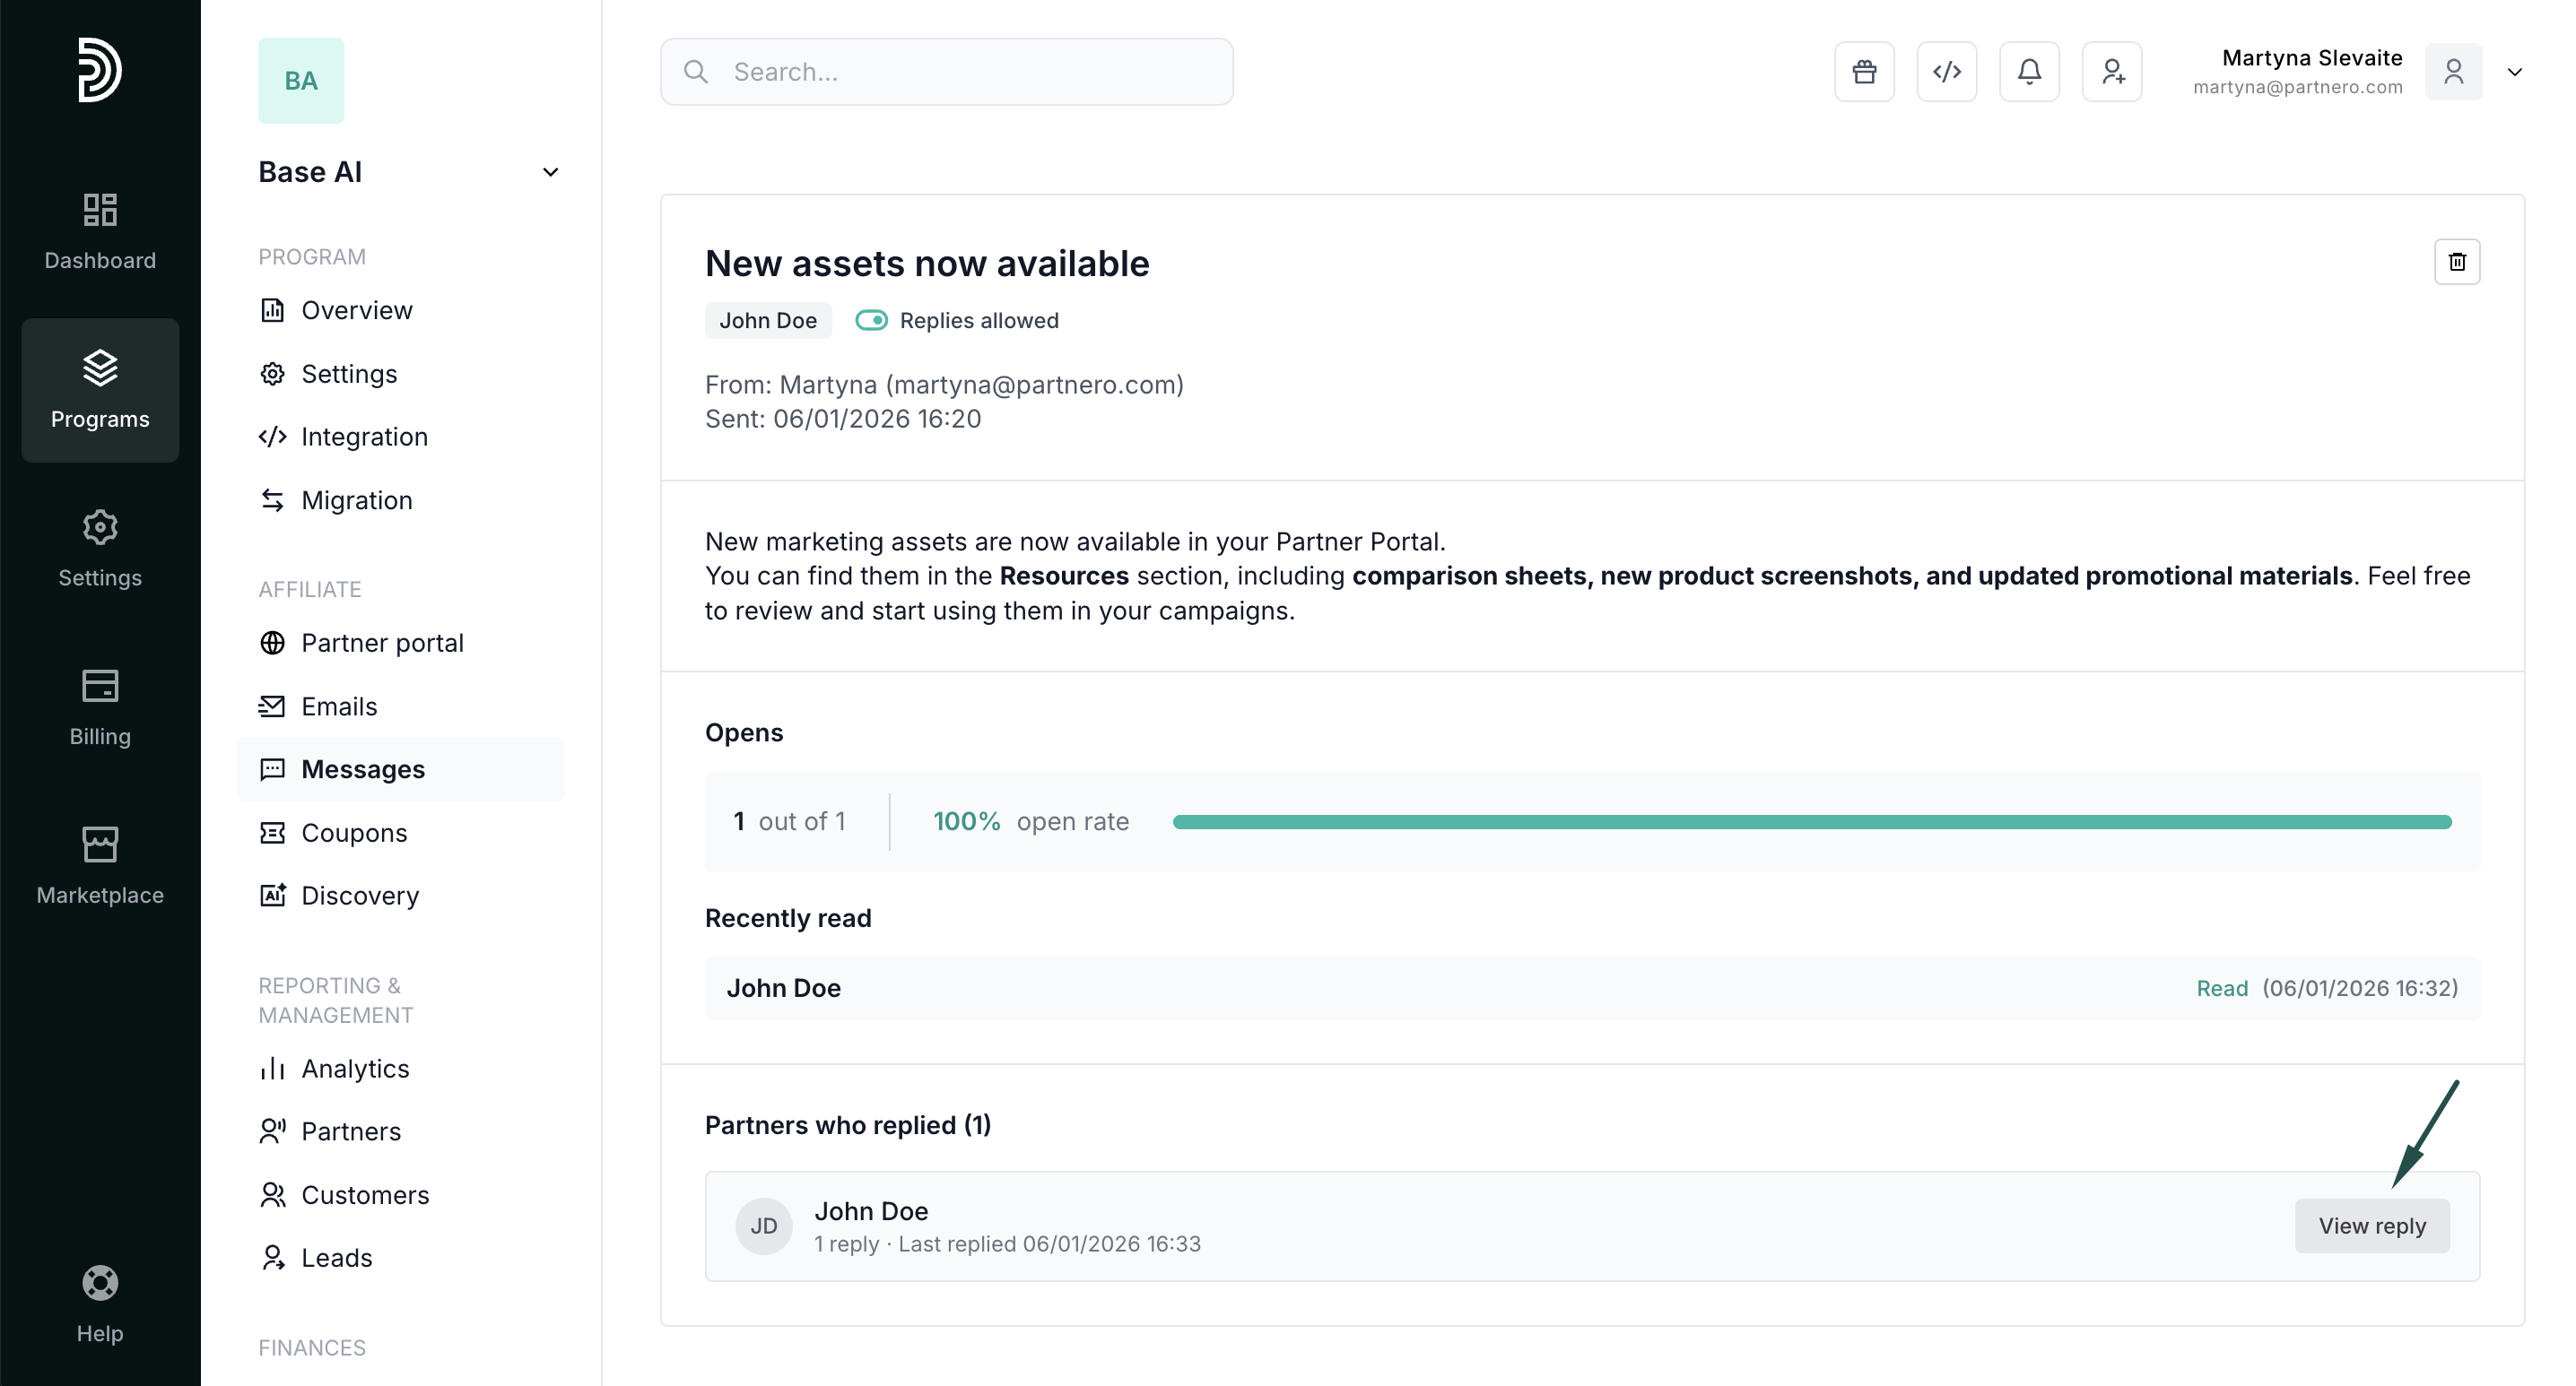Click the add user icon in header
Screen dimensions: 2576x1386
pyautogui.click(x=2112, y=72)
